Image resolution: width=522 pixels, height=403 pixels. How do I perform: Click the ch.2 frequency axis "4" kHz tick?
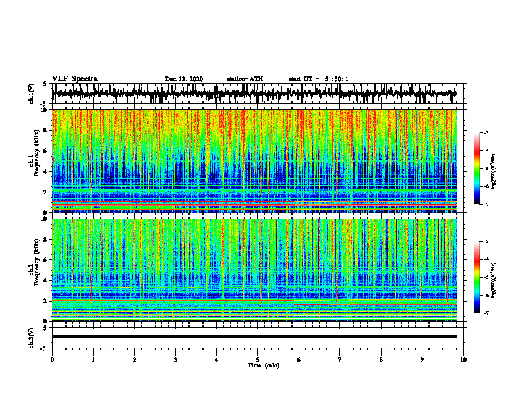click(x=46, y=281)
